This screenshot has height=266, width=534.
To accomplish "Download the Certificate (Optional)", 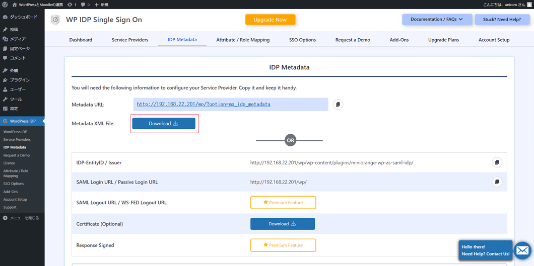I will tap(283, 224).
